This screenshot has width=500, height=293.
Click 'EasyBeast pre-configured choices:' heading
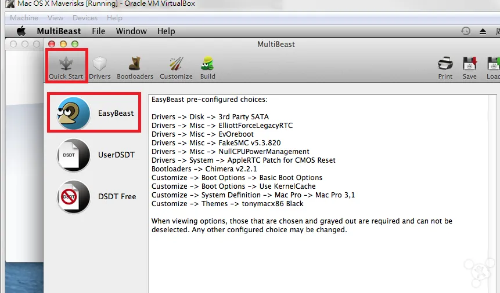coord(210,99)
